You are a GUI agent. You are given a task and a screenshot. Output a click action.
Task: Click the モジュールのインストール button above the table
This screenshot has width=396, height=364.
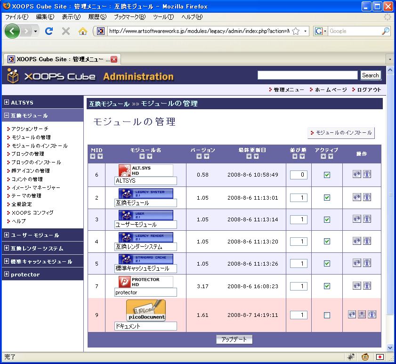(341, 133)
